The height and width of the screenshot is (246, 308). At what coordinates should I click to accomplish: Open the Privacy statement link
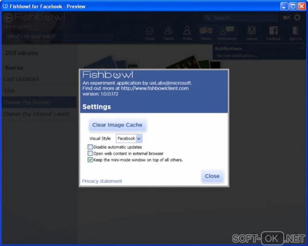pyautogui.click(x=102, y=181)
